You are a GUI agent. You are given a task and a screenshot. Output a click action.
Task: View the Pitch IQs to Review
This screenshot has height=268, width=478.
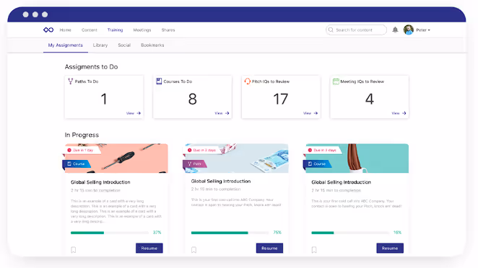310,113
